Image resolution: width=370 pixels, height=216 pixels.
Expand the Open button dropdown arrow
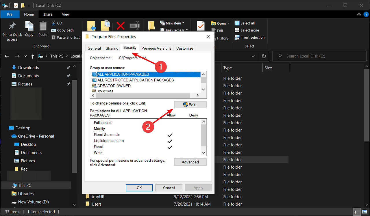228,23
